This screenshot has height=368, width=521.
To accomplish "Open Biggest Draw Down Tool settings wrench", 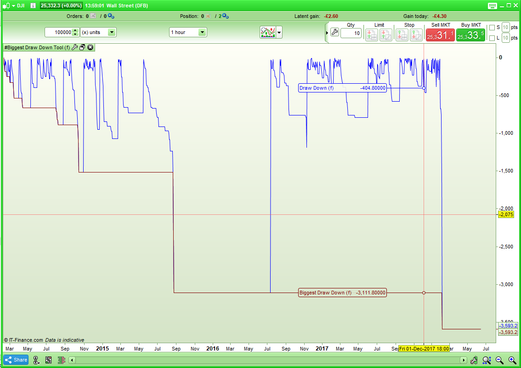I will (x=75, y=47).
